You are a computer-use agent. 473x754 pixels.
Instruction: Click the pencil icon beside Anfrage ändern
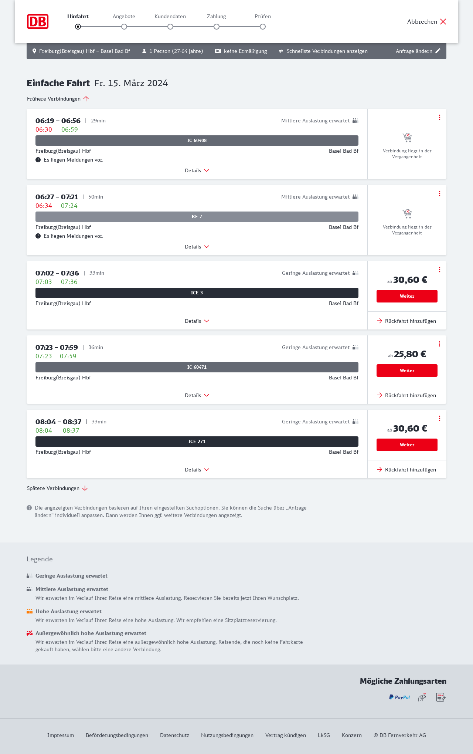[x=438, y=51]
